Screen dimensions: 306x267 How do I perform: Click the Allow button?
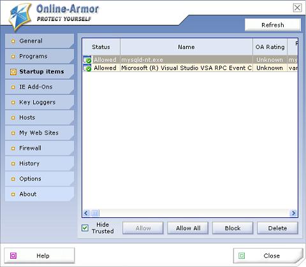point(143,228)
